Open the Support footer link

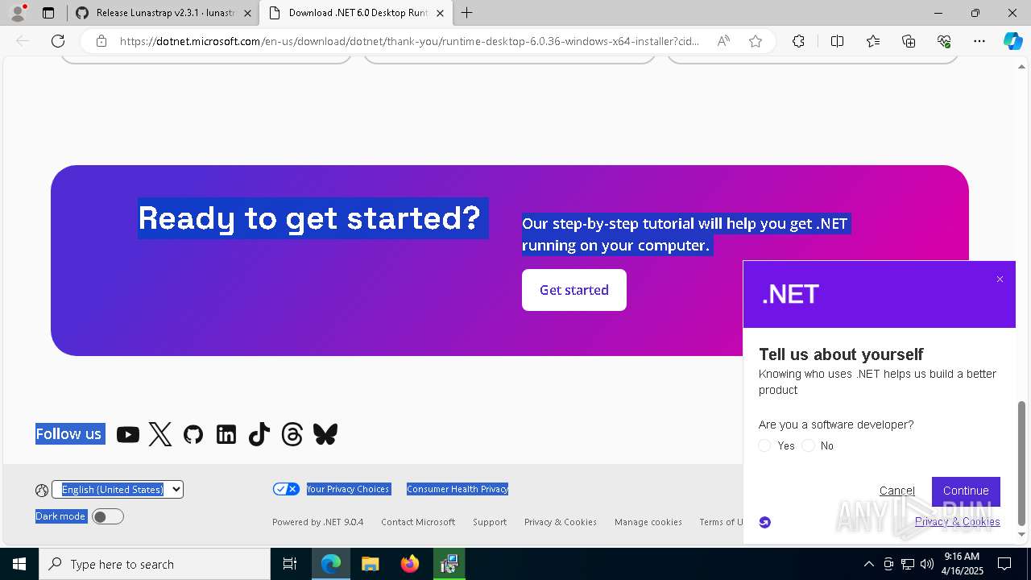coord(490,522)
